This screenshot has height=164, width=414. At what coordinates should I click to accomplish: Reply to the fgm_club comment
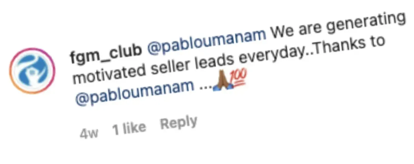coord(179,124)
